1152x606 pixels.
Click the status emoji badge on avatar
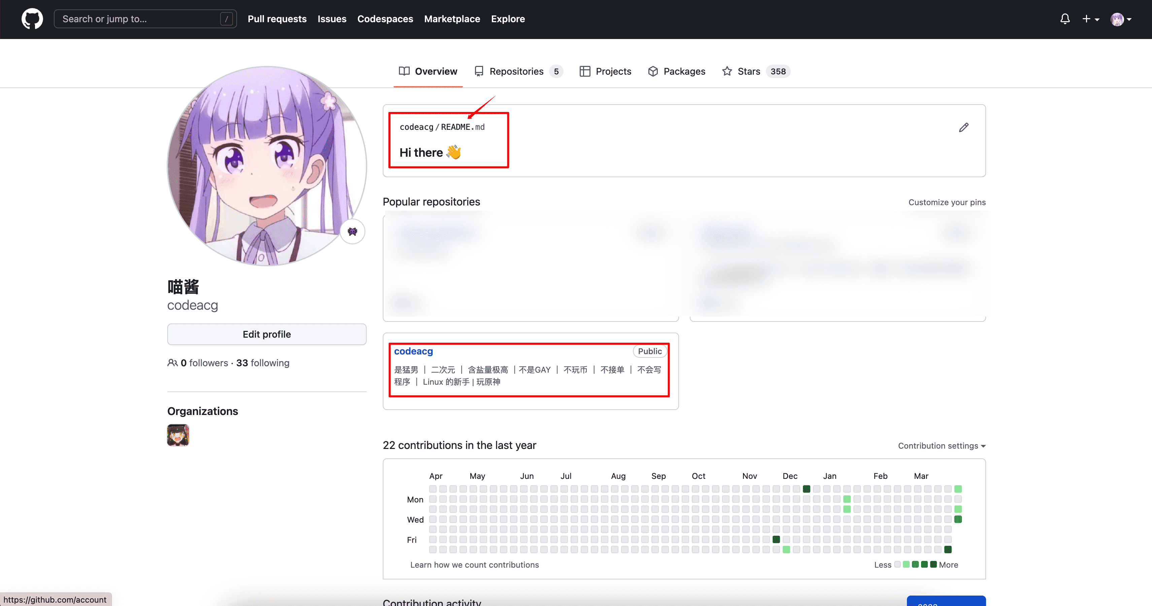coord(352,231)
